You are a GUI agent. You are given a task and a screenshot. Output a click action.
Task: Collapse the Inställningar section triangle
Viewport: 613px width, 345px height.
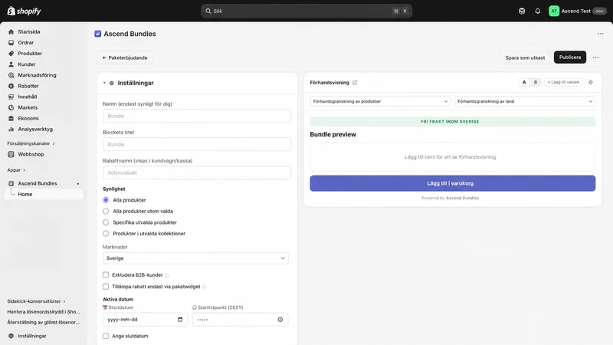[x=104, y=83]
